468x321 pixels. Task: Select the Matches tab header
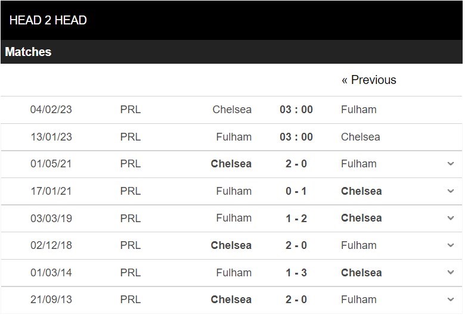click(x=28, y=52)
